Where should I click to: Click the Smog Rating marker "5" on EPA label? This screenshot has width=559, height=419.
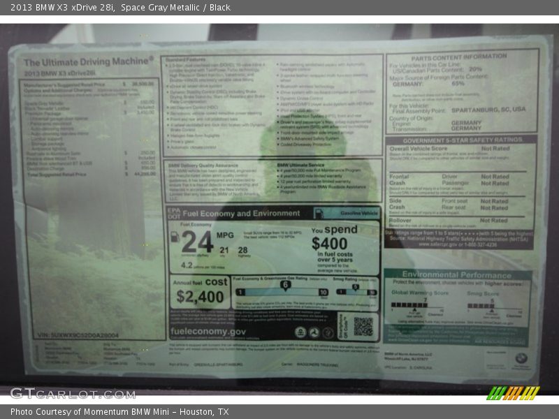pyautogui.click(x=355, y=287)
